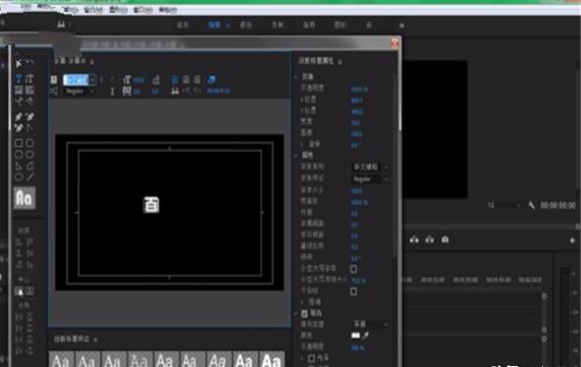Image resolution: width=581 pixels, height=367 pixels.
Task: Open Regular font style dropdown in toolbar
Action: coord(79,91)
